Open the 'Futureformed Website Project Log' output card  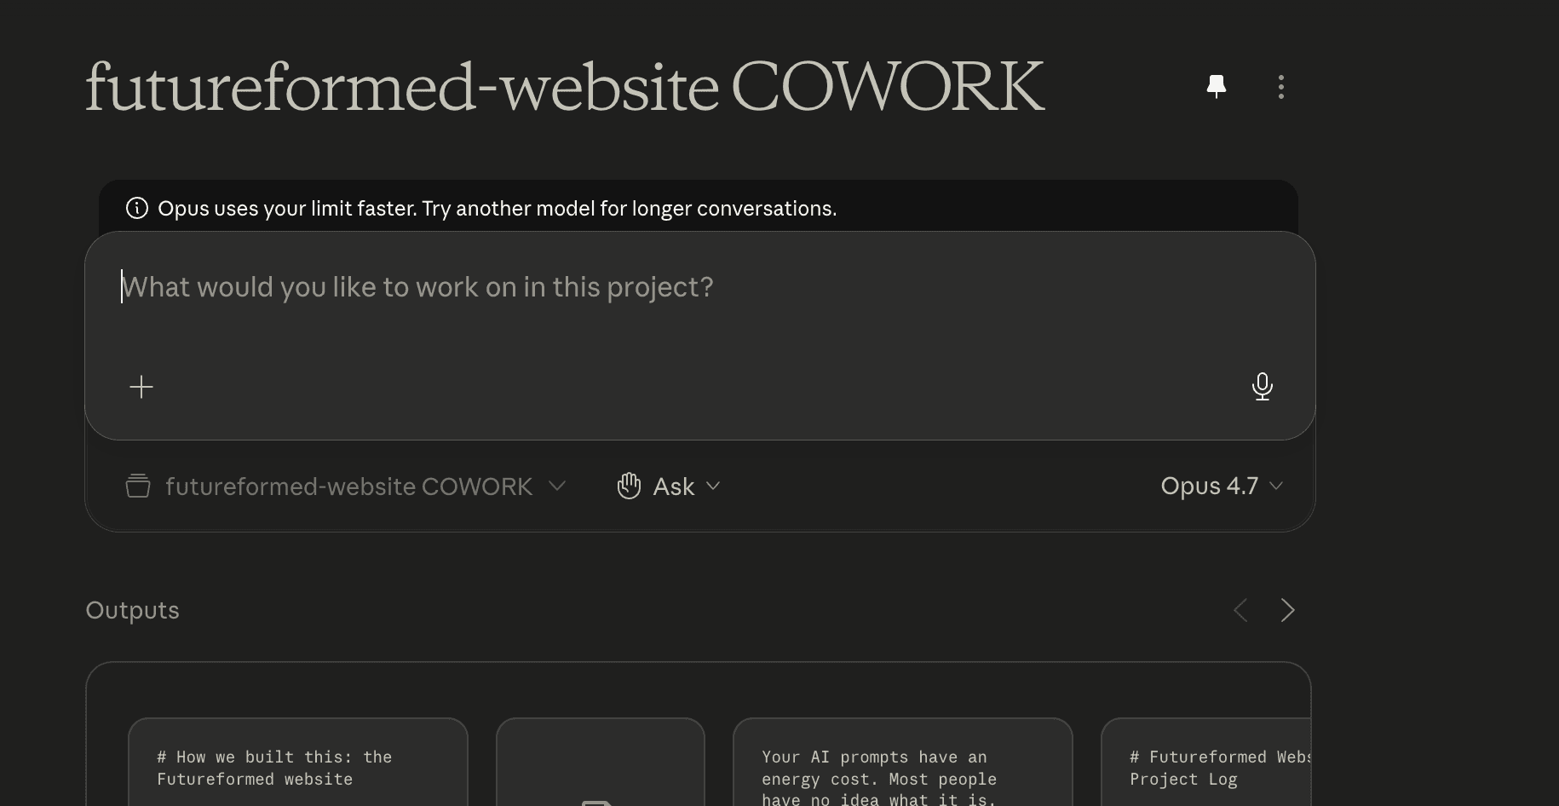click(1206, 762)
